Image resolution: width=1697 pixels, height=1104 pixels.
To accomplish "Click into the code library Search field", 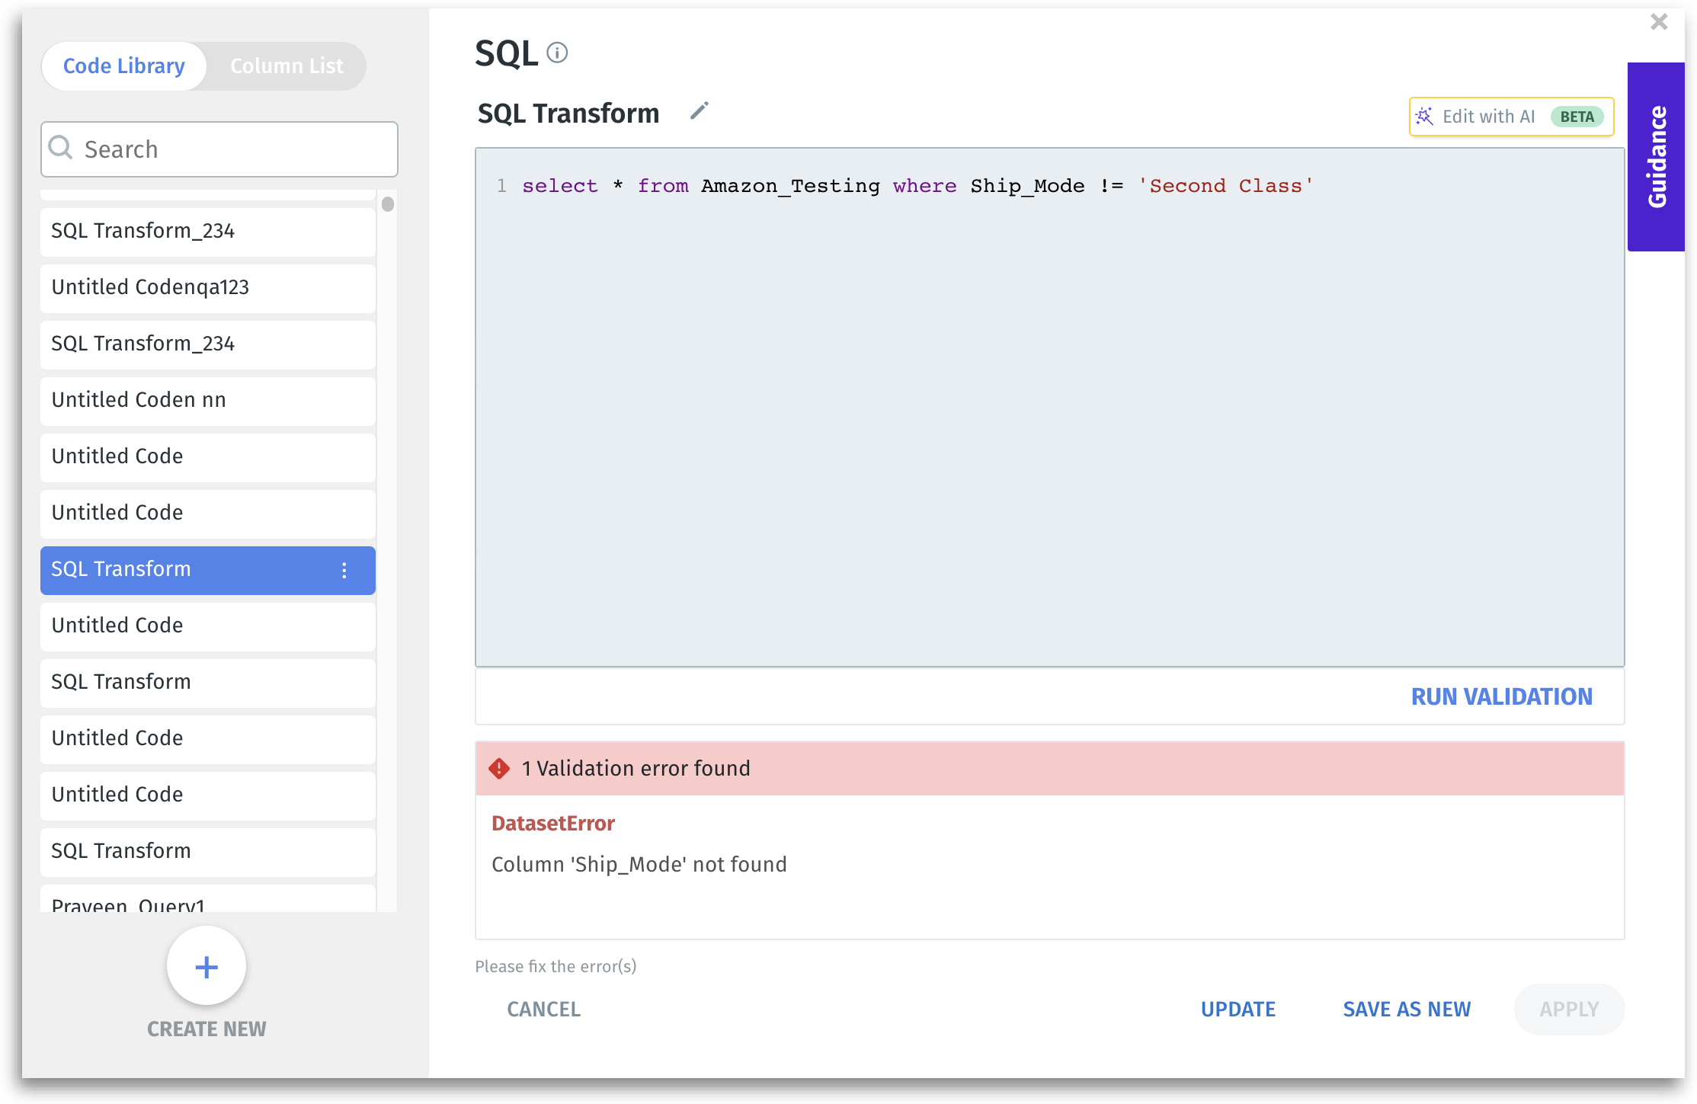I will (229, 149).
